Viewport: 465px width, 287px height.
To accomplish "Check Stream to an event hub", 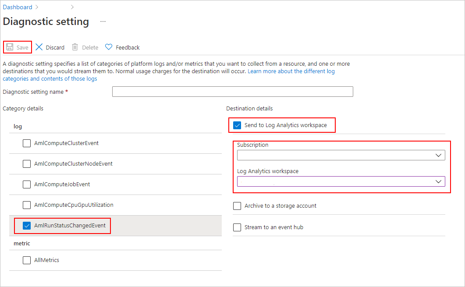I will 237,227.
